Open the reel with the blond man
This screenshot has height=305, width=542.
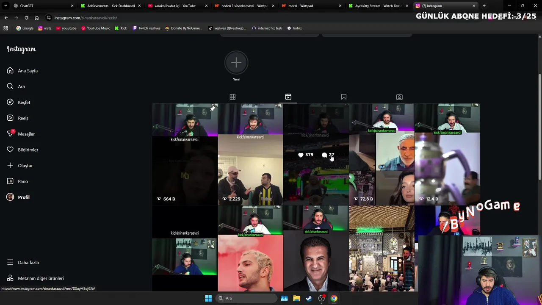coord(250,249)
